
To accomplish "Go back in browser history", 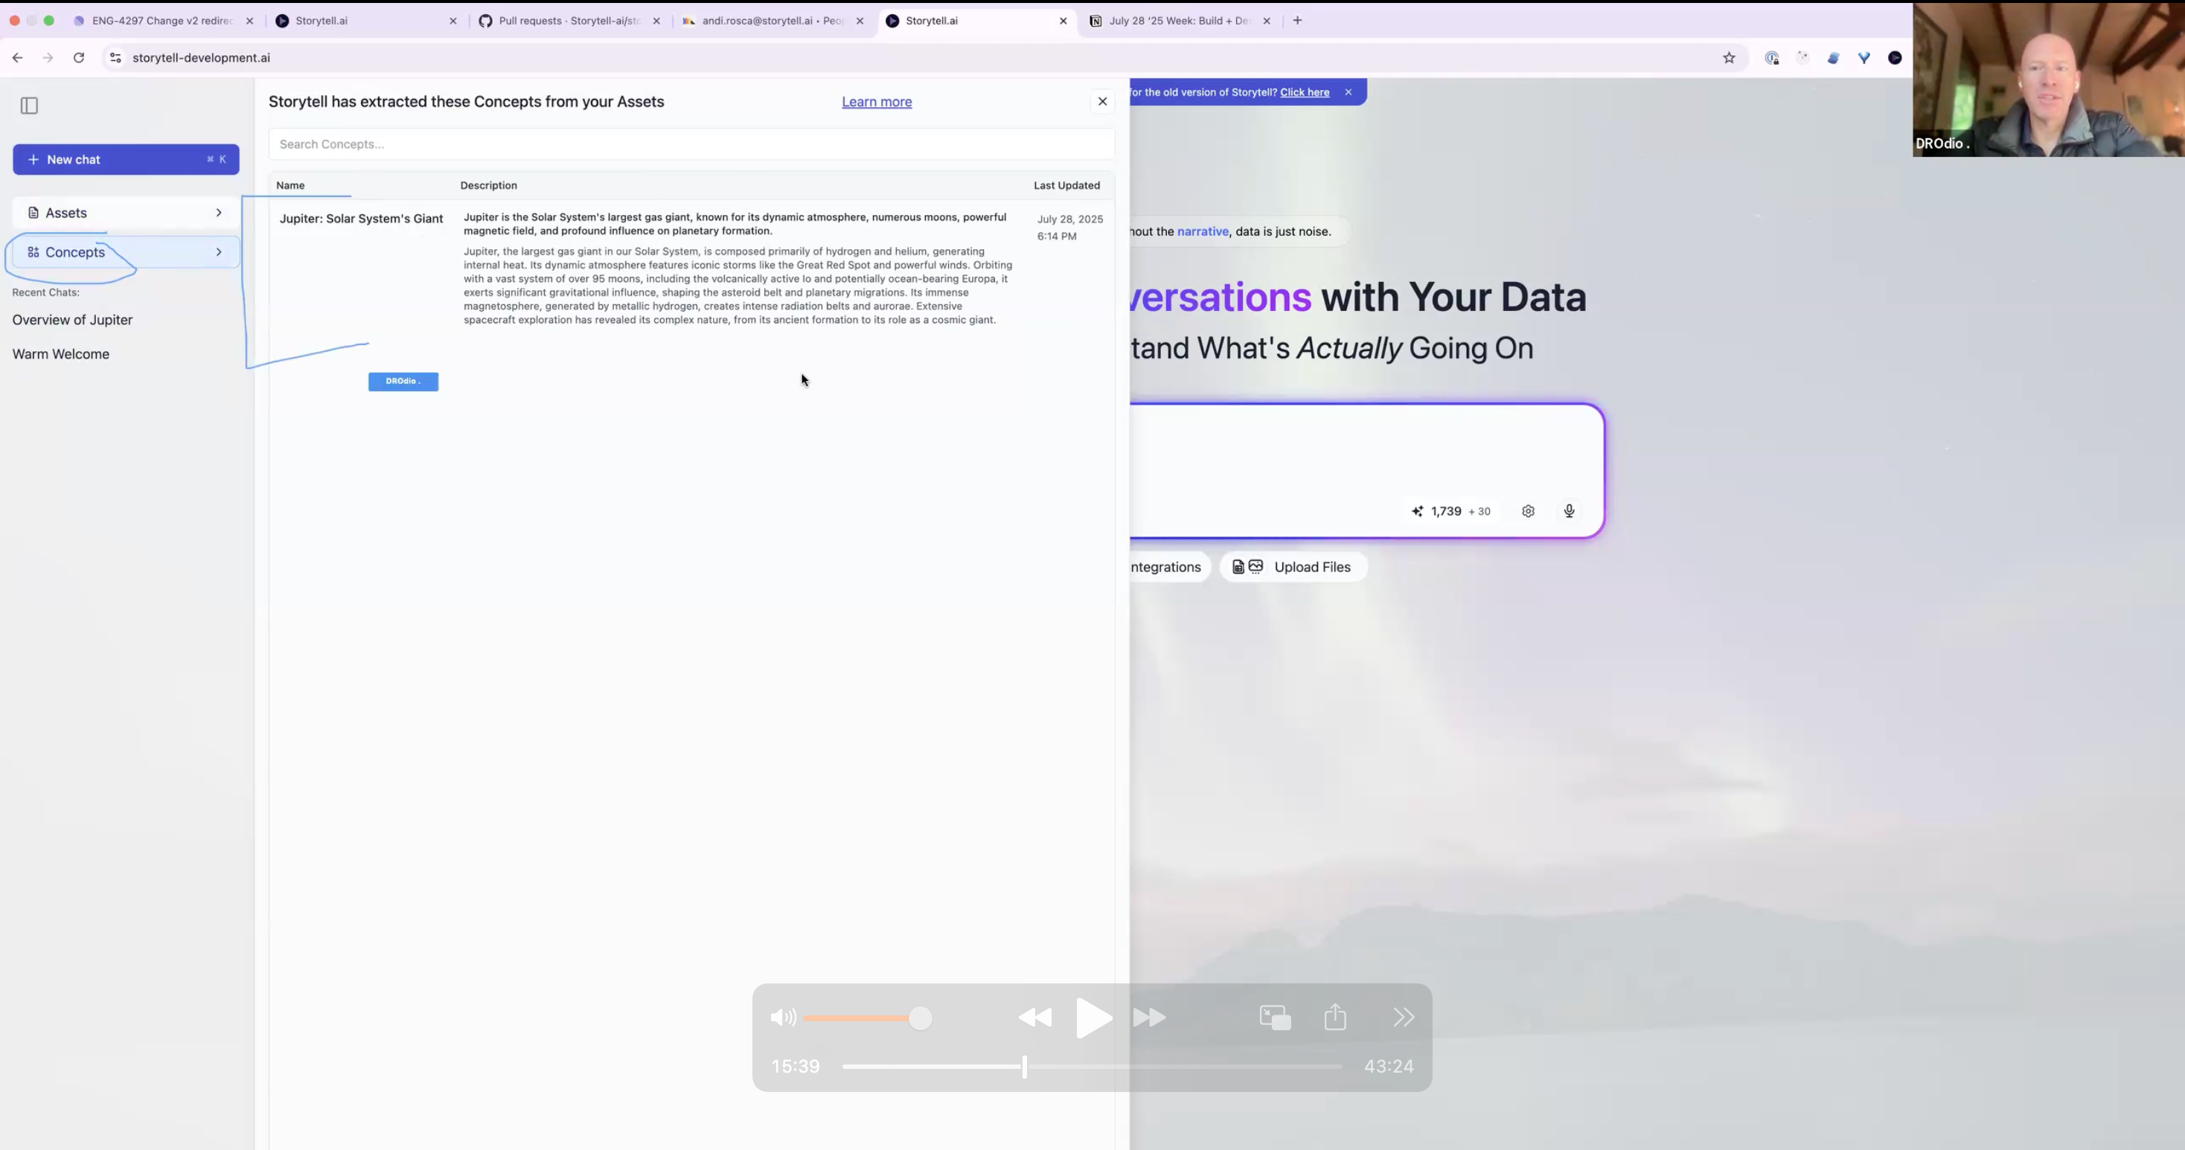I will pyautogui.click(x=18, y=58).
